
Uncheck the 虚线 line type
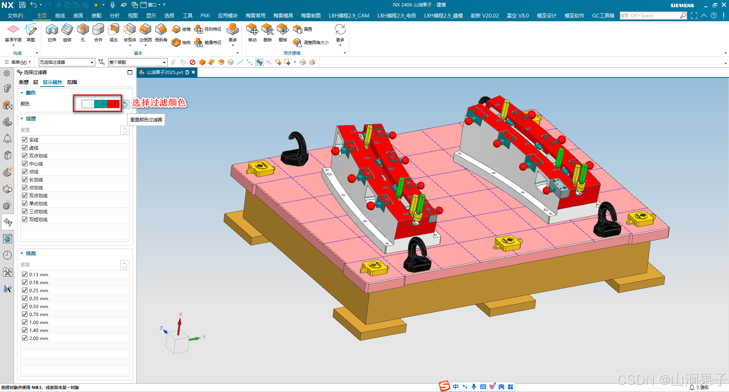point(25,148)
